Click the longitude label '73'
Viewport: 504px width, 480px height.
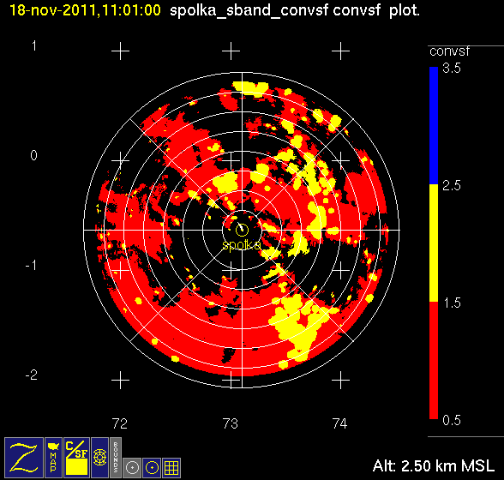230,423
